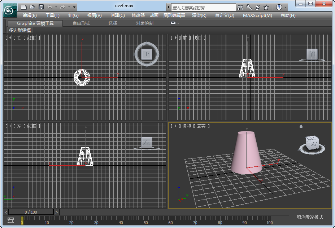Click the 前 face of the front ViewCube
Viewport: 335px width, 228px height.
(x=312, y=54)
